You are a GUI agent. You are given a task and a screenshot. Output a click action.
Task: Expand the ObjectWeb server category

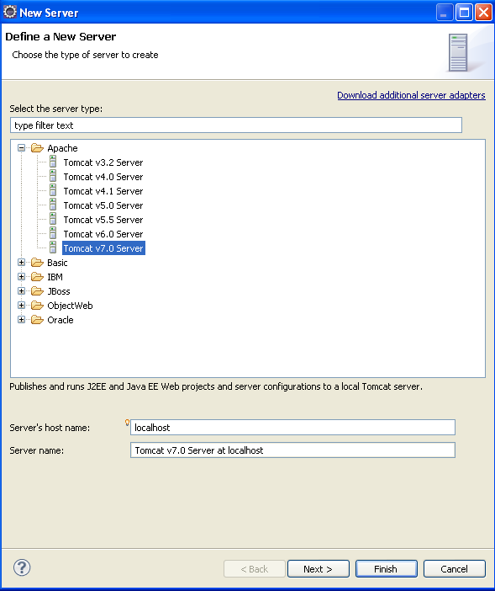(22, 306)
